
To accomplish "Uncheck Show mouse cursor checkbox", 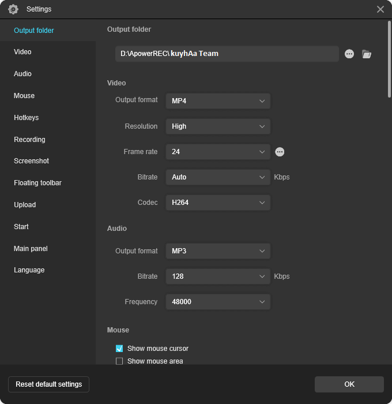I will [x=119, y=349].
